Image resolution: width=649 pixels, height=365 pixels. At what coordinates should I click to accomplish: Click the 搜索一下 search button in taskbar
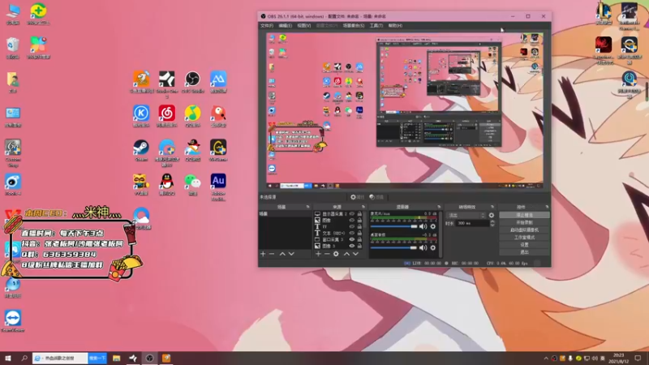[97, 358]
